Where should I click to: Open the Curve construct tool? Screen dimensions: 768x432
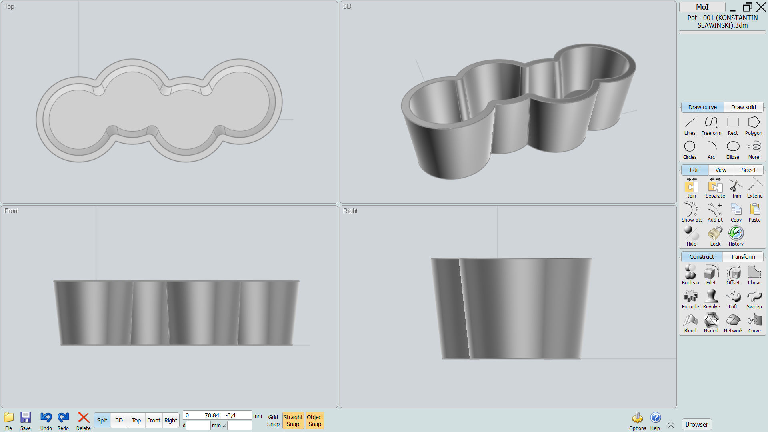pyautogui.click(x=754, y=323)
